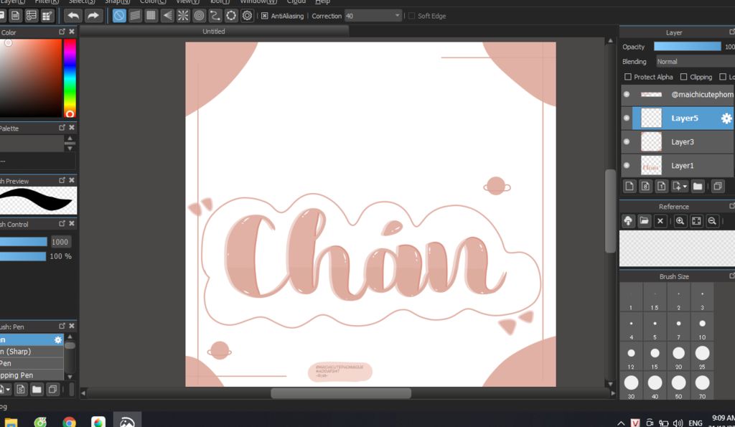
Task: Hide the @maichicutephom layer
Action: coord(627,94)
